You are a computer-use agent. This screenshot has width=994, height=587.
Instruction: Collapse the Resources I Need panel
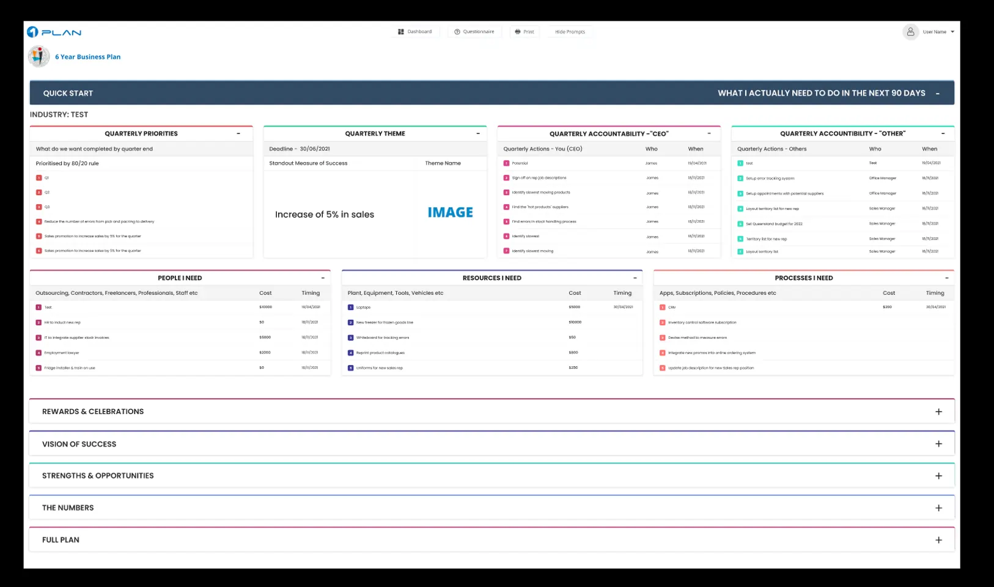point(635,278)
